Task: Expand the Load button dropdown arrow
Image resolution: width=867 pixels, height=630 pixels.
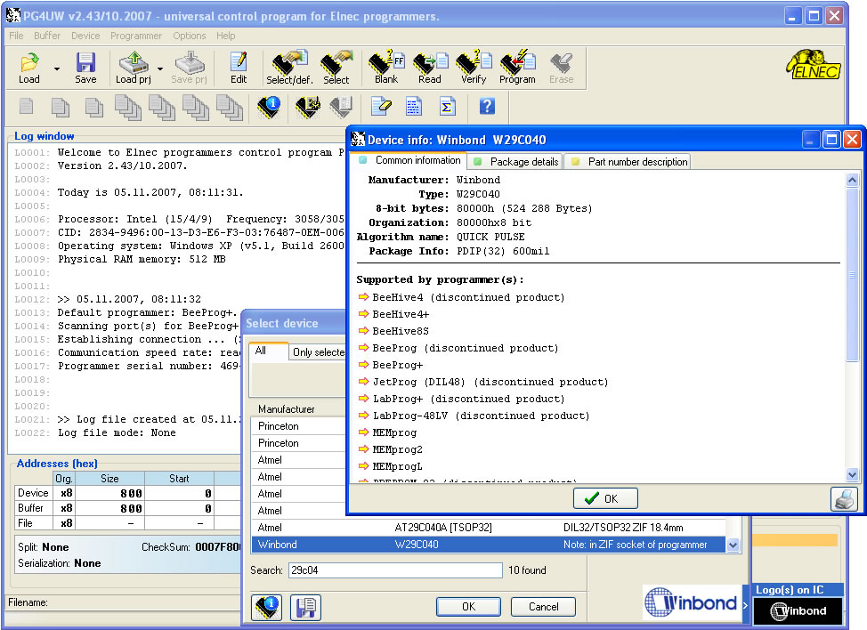Action: [57, 69]
